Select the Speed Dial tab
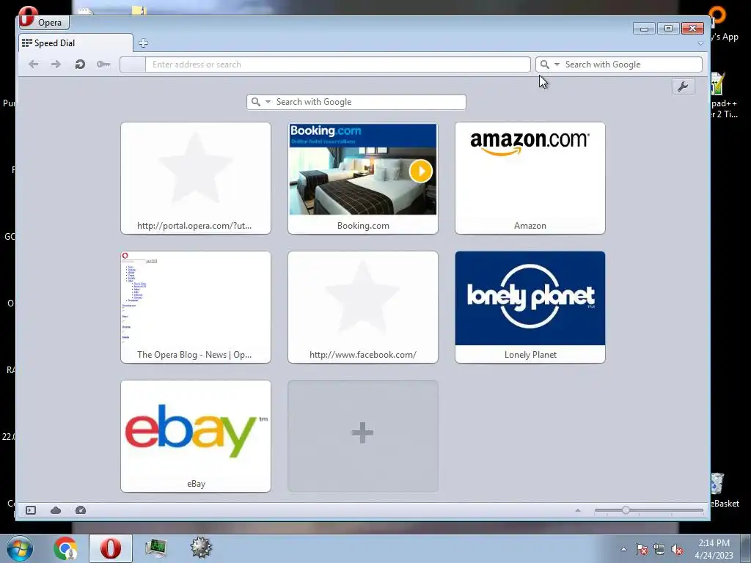Image resolution: width=751 pixels, height=563 pixels. tap(76, 43)
